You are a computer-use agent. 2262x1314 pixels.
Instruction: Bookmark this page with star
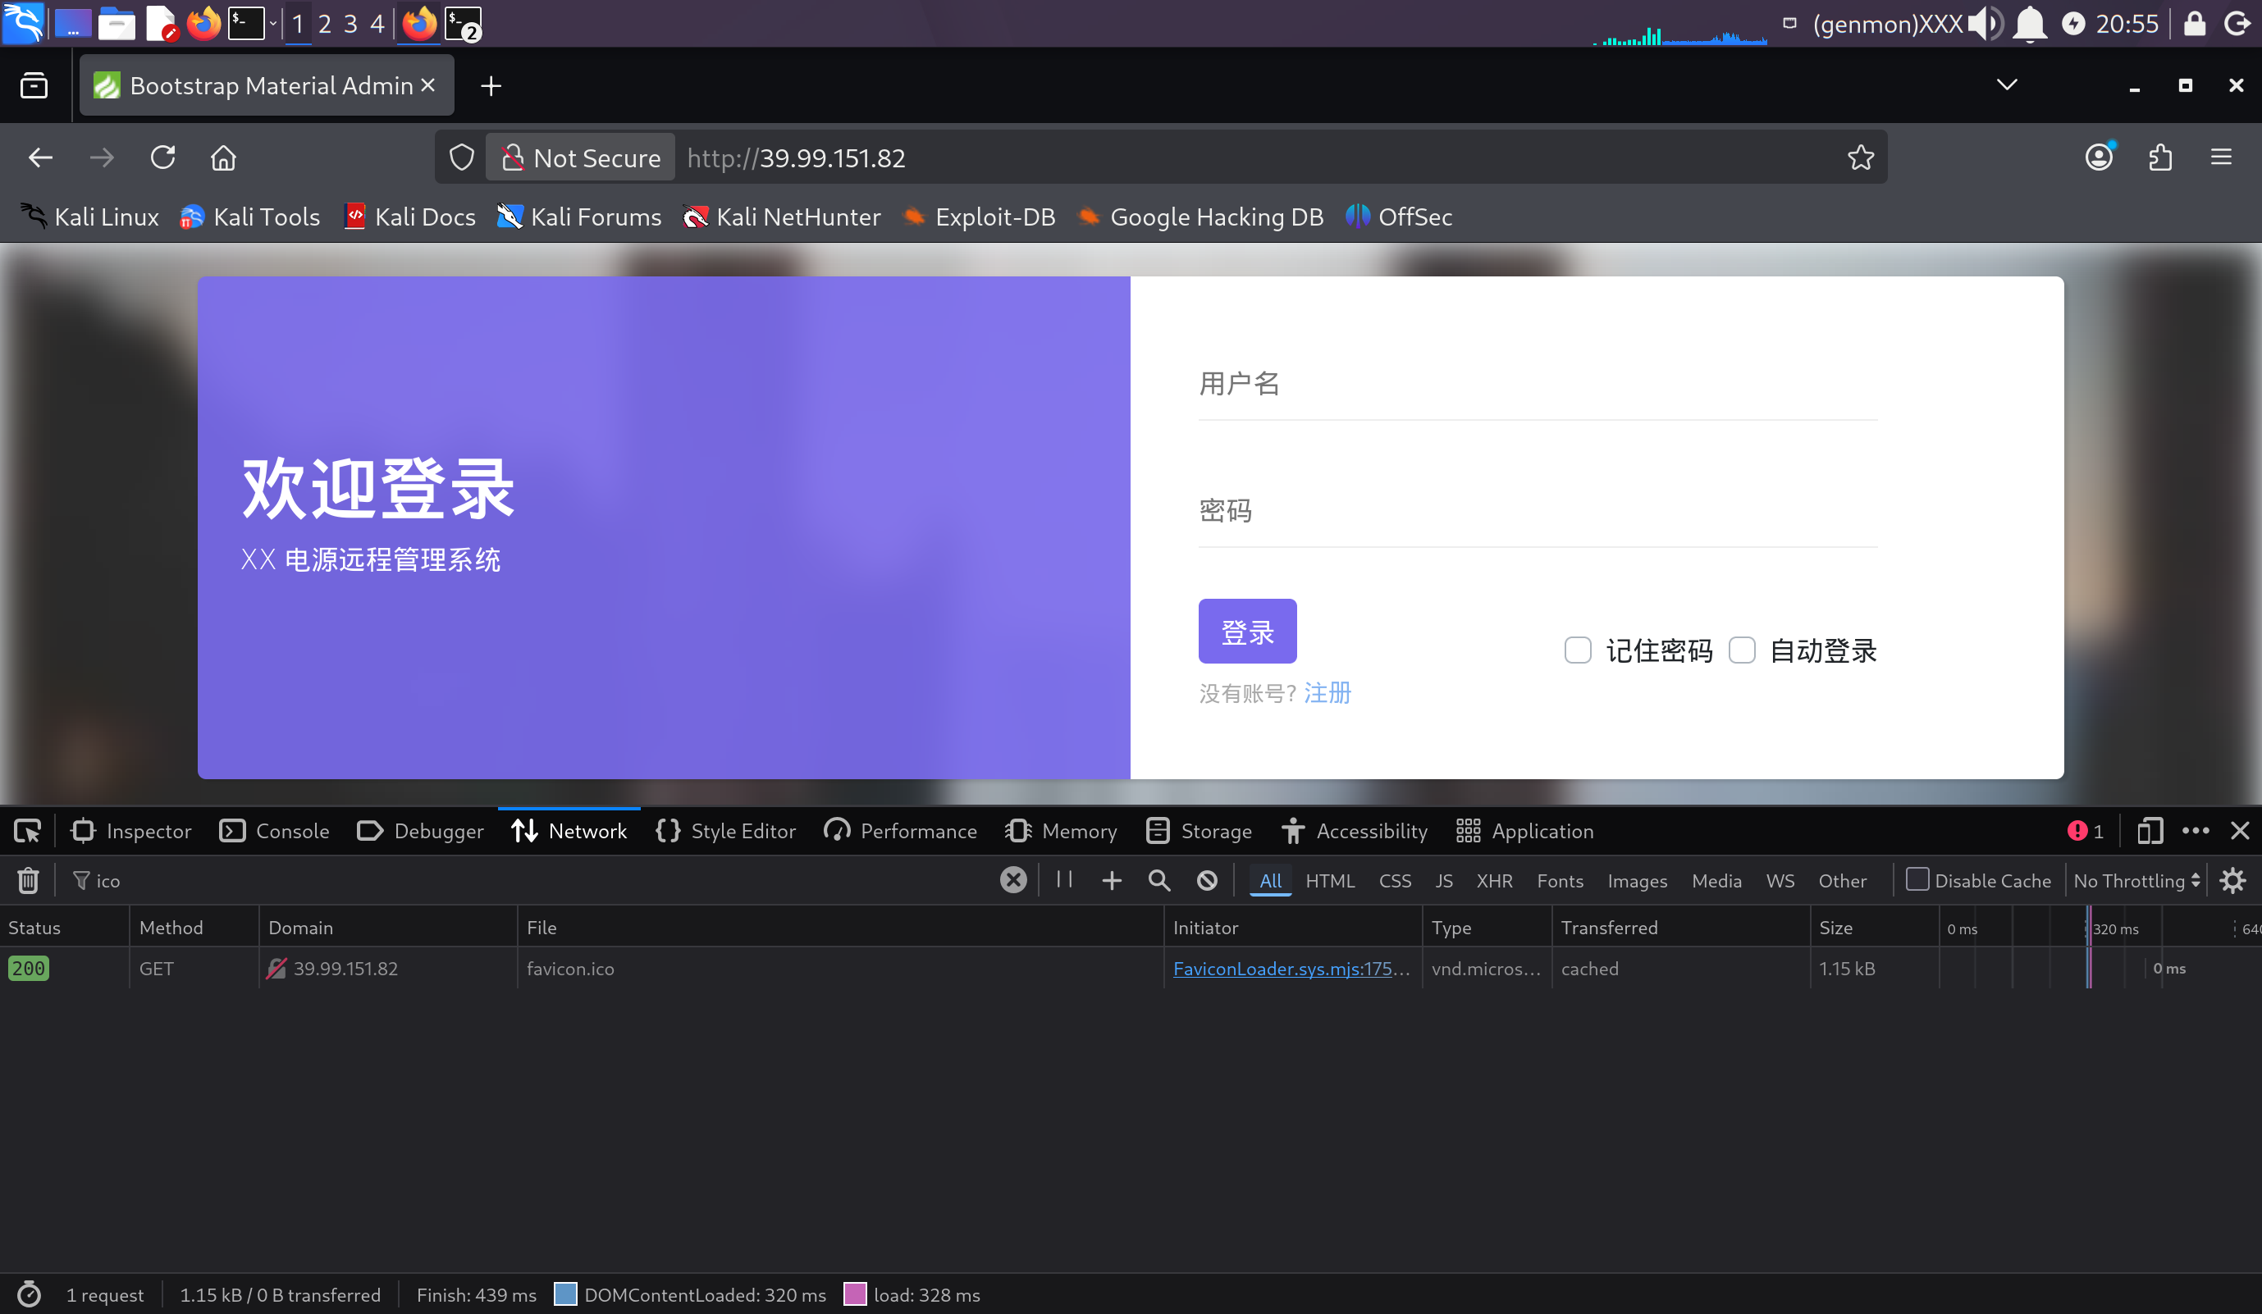[x=1860, y=157]
